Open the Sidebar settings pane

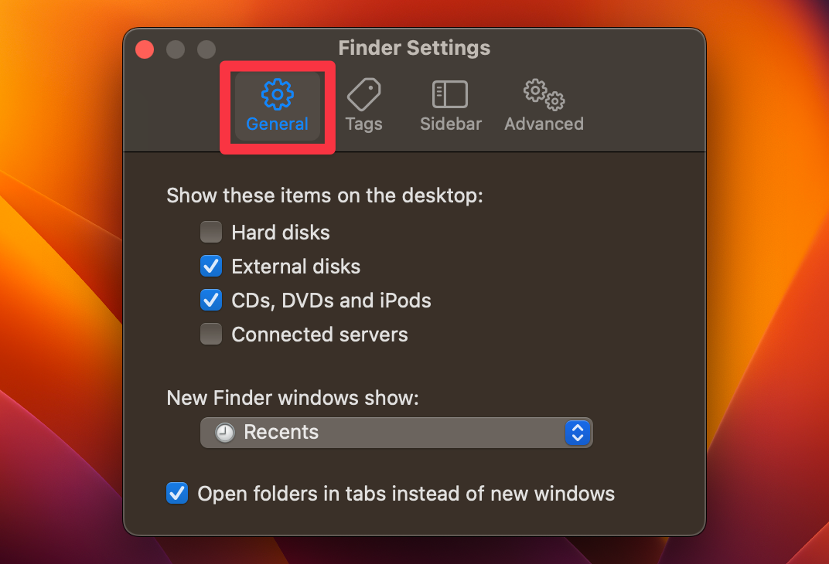[450, 106]
